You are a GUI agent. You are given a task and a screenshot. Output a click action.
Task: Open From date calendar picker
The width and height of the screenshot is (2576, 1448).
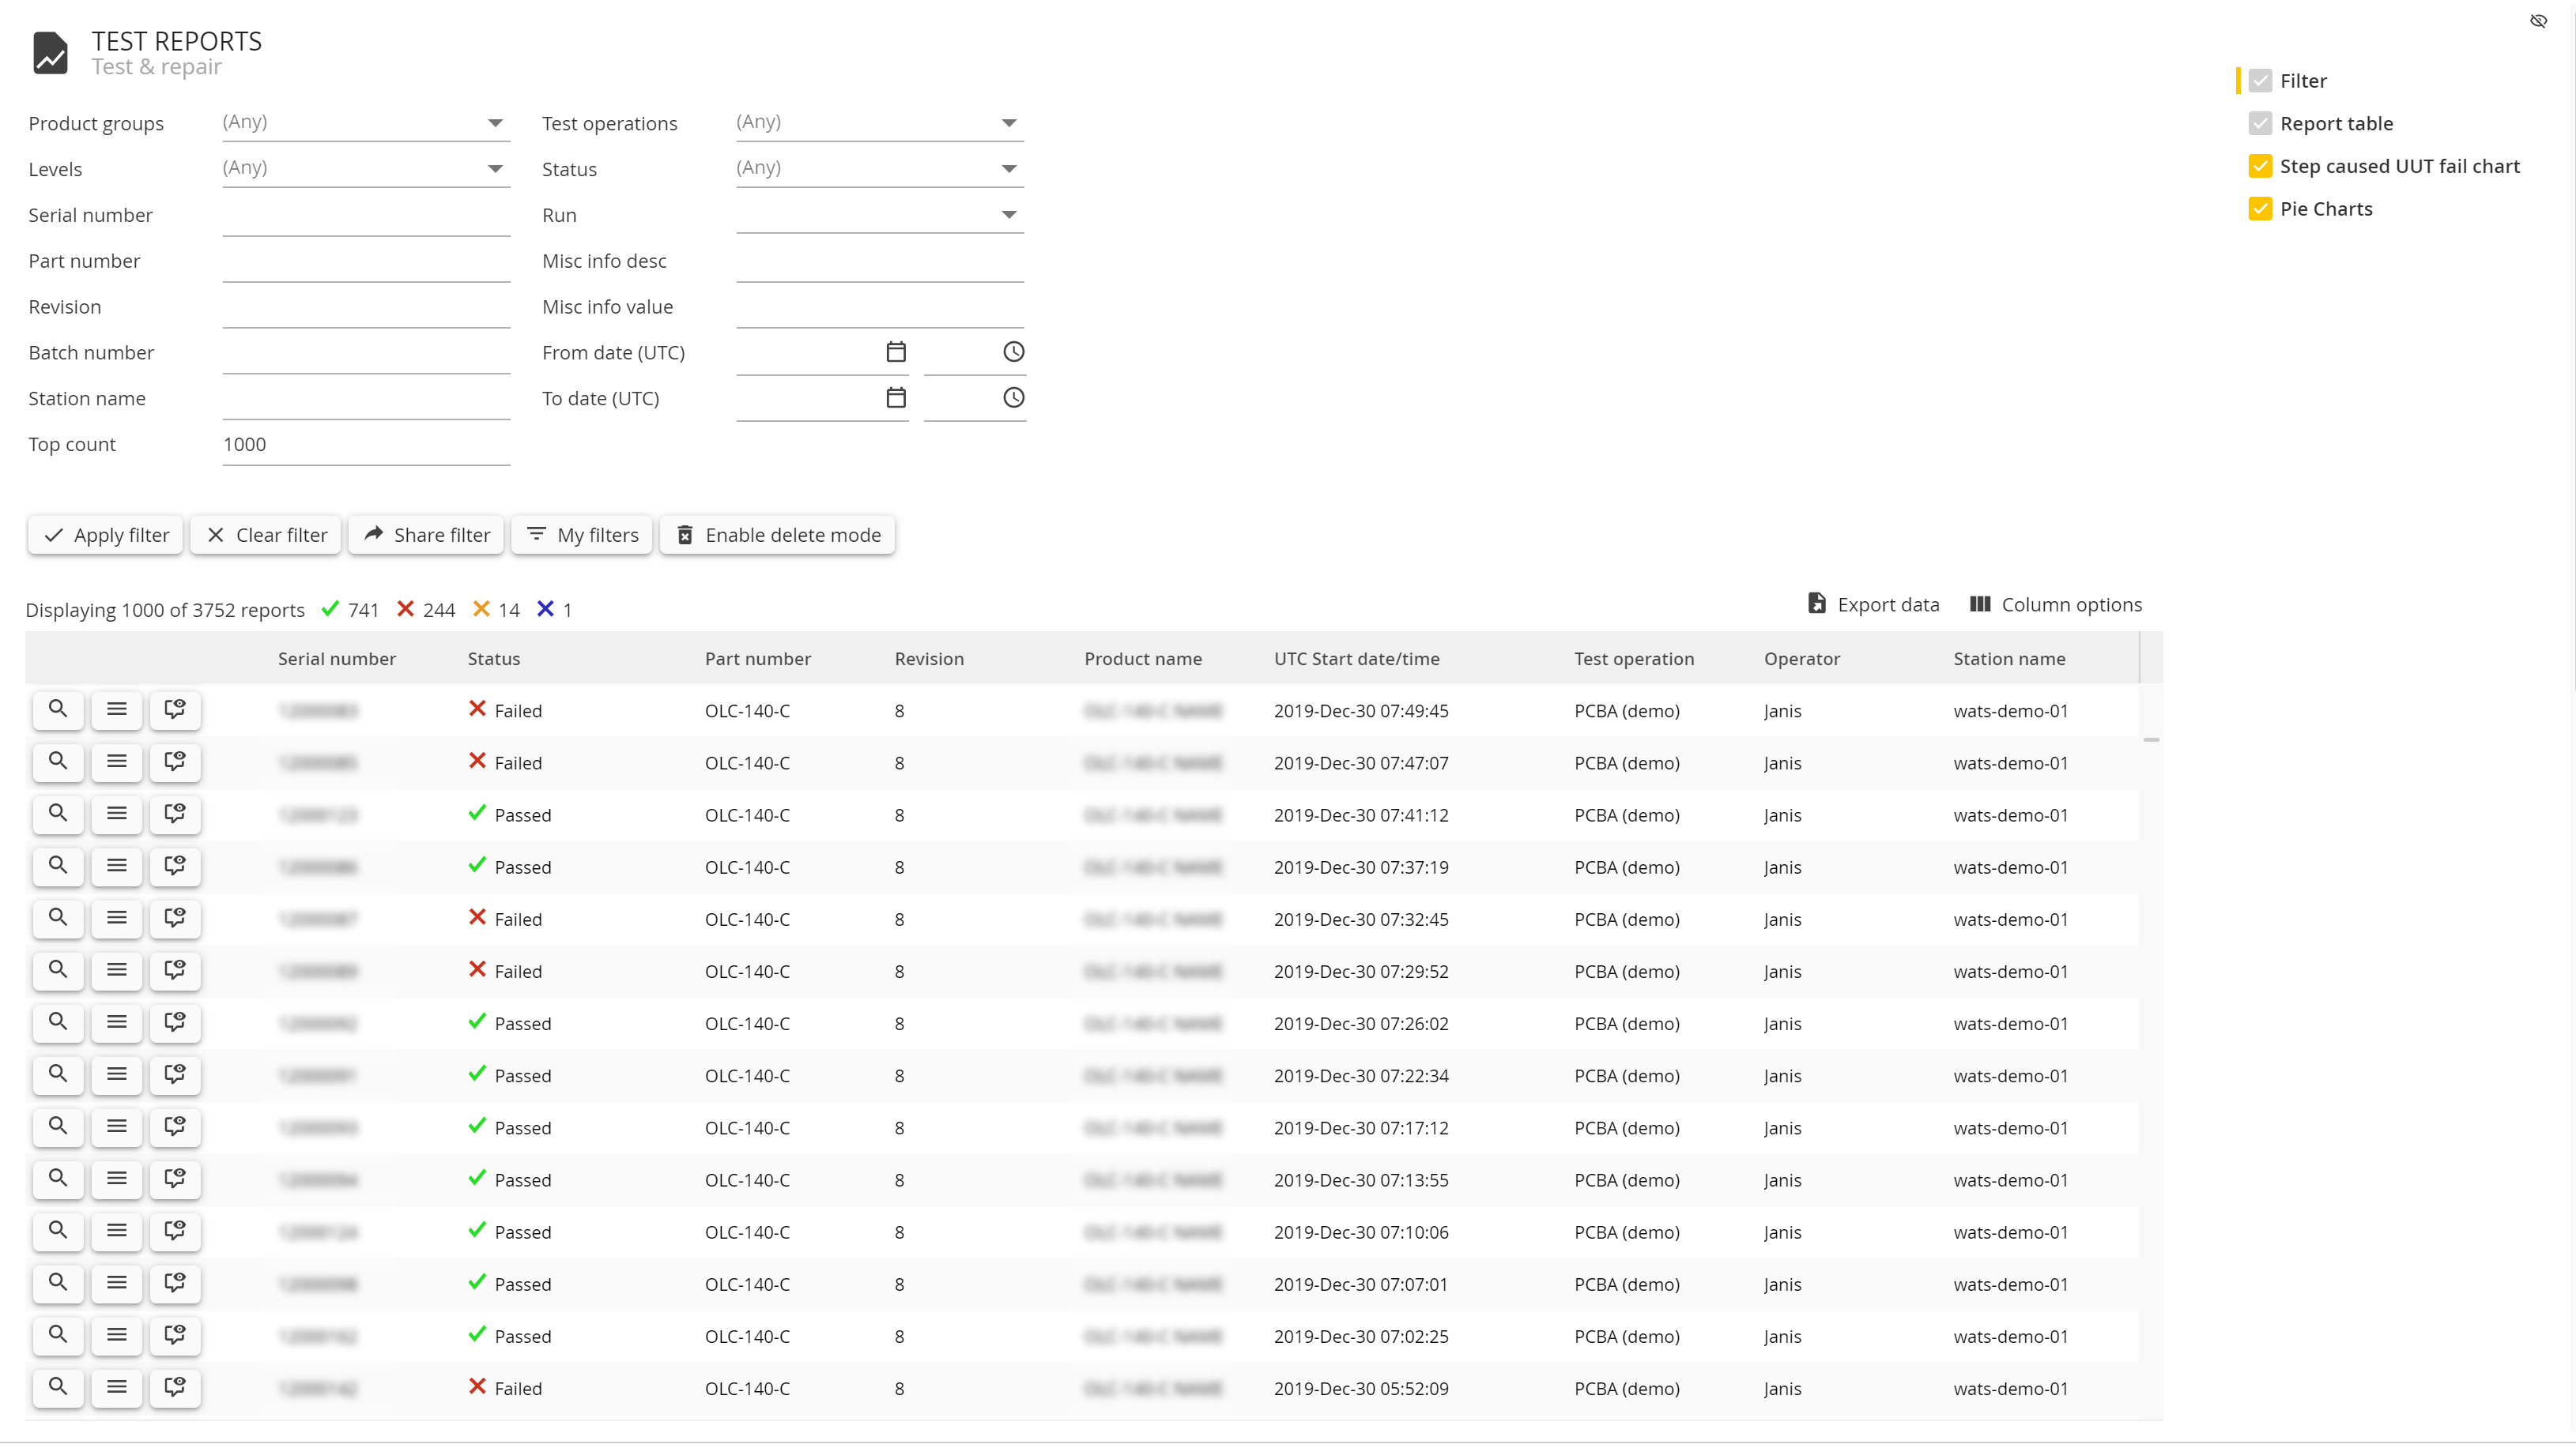tap(896, 352)
